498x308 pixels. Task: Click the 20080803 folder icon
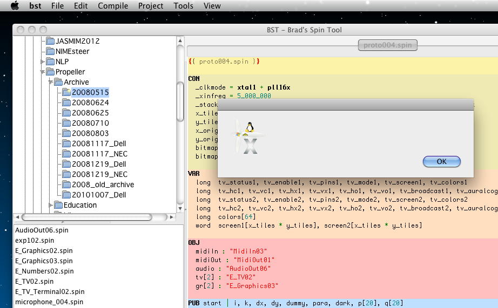click(66, 133)
